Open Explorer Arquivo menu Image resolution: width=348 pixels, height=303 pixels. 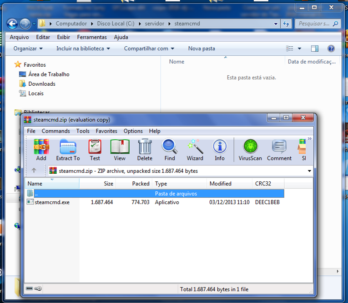coord(19,37)
